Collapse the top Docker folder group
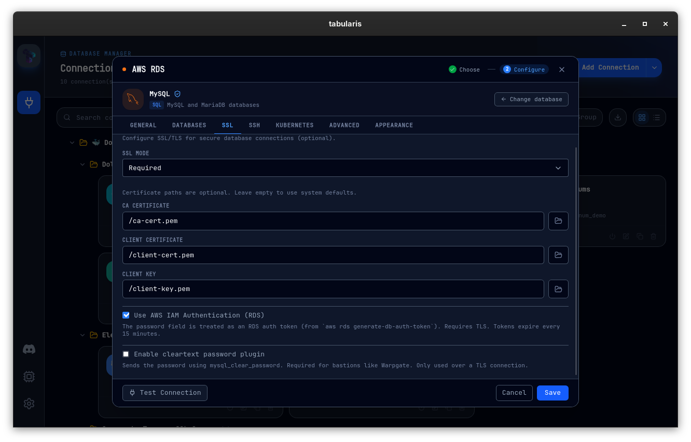This screenshot has height=442, width=691. click(x=72, y=143)
